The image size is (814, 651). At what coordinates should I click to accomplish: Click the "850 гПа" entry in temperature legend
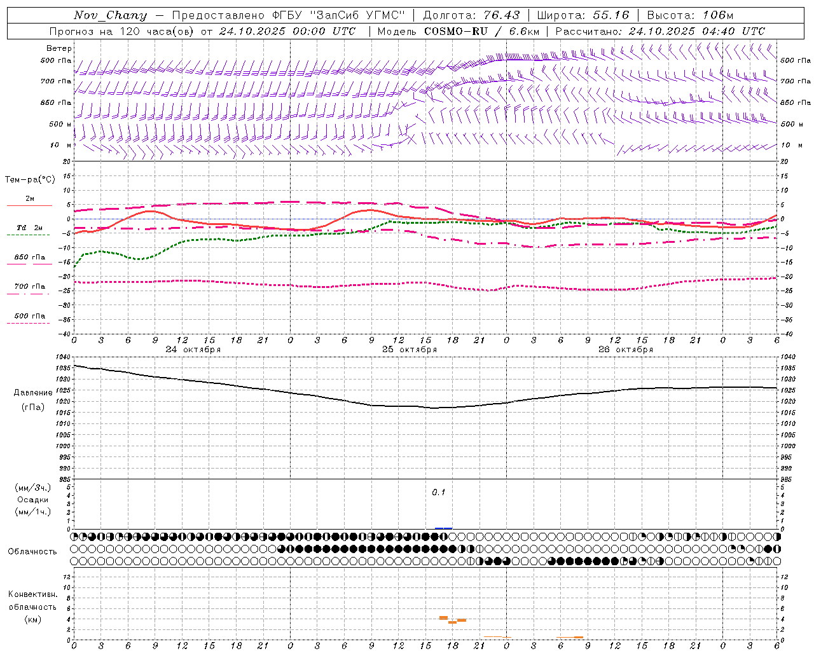pyautogui.click(x=29, y=257)
